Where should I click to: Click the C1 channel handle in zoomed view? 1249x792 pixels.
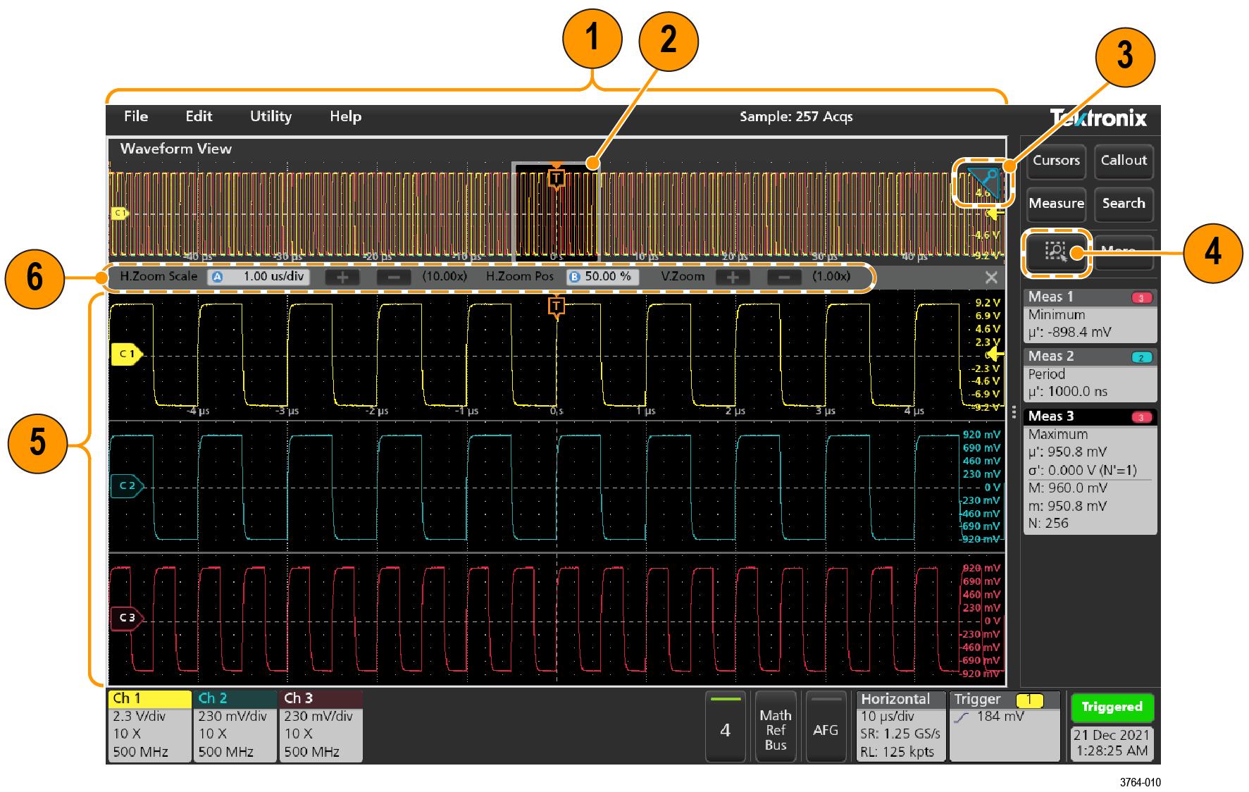pyautogui.click(x=127, y=354)
